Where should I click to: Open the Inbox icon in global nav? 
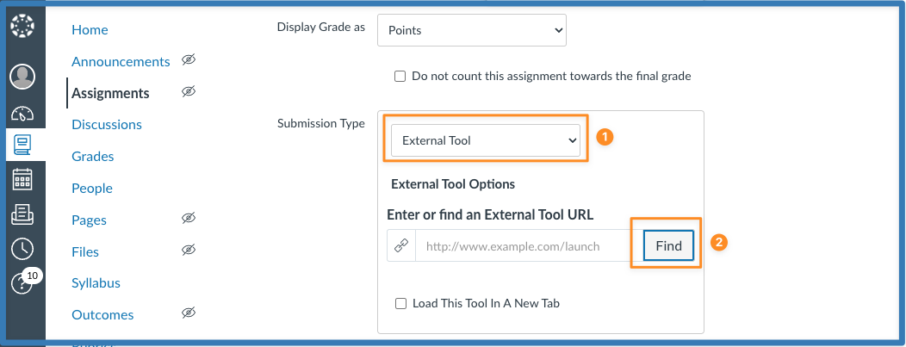coord(22,214)
